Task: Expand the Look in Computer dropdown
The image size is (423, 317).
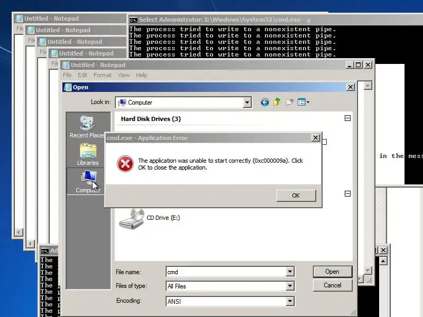Action: pos(247,102)
